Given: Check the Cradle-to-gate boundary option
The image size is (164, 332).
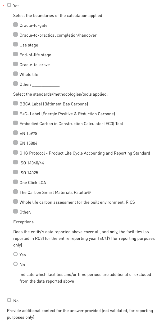Looking at the screenshot, I should (x=16, y=25).
